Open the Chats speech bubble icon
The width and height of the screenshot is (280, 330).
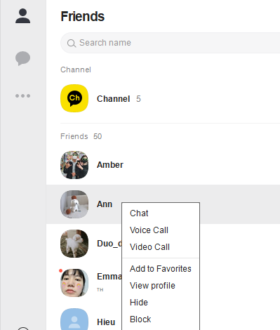[22, 58]
